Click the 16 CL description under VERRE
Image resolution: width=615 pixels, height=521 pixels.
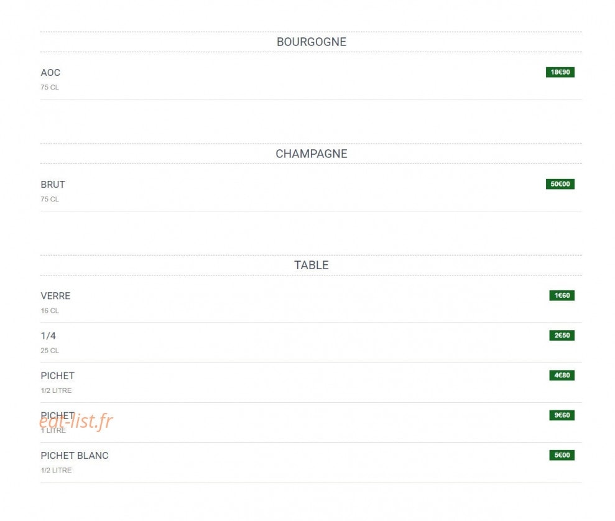[50, 311]
